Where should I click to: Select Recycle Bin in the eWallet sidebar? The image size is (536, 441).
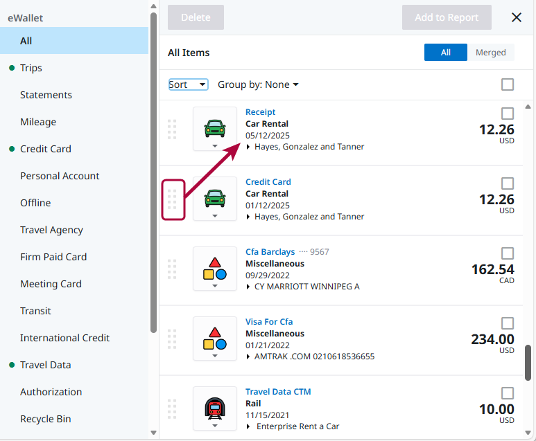tap(46, 419)
